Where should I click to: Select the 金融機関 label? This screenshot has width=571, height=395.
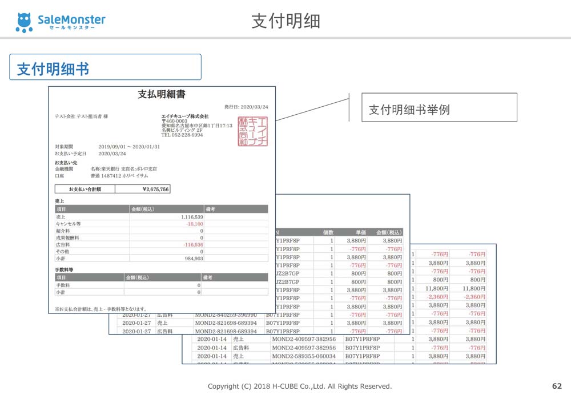point(64,169)
